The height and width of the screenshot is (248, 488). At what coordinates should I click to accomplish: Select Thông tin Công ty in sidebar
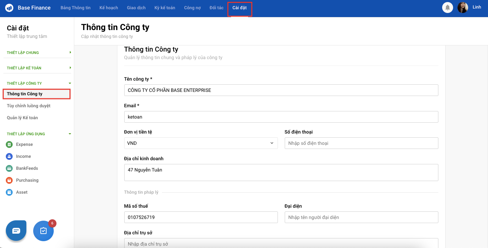pos(37,94)
